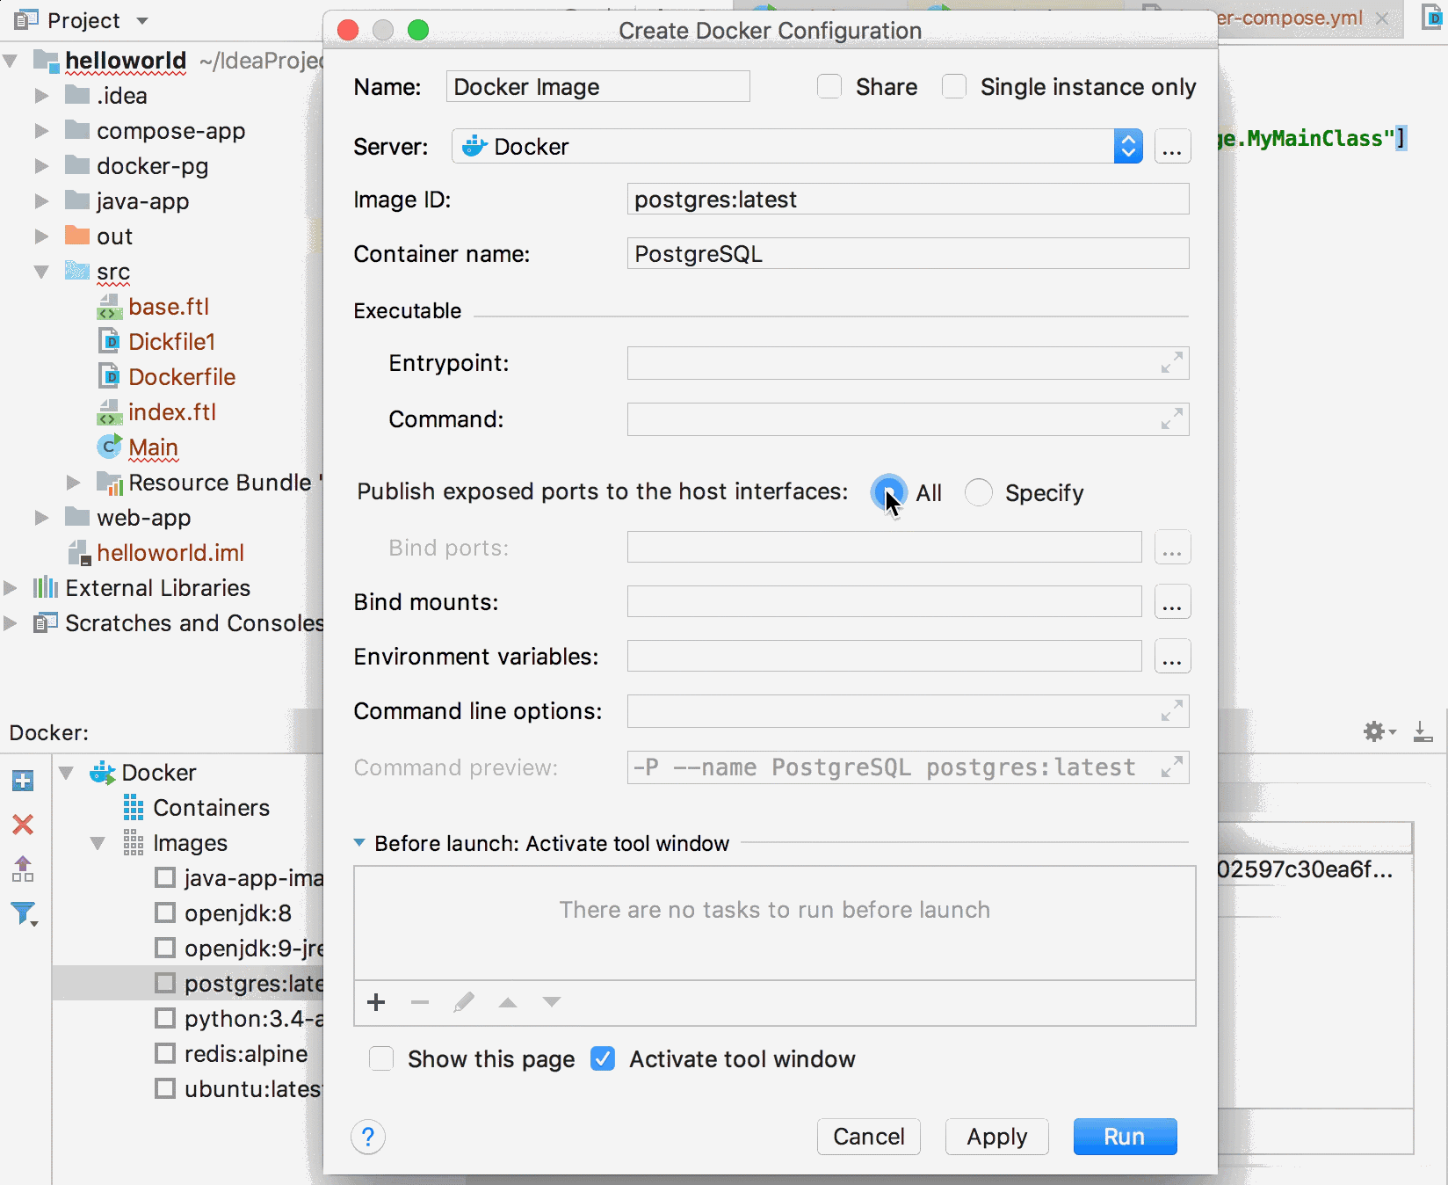This screenshot has height=1185, width=1448.
Task: Delete the selected Docker item
Action: pyautogui.click(x=23, y=825)
